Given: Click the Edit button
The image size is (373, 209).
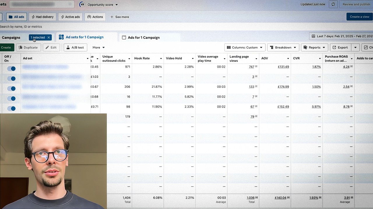Looking at the screenshot, I should 51,47.
